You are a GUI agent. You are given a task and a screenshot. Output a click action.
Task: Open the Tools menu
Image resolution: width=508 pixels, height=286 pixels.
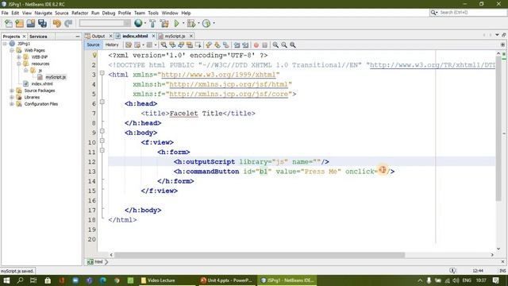[x=153, y=13]
